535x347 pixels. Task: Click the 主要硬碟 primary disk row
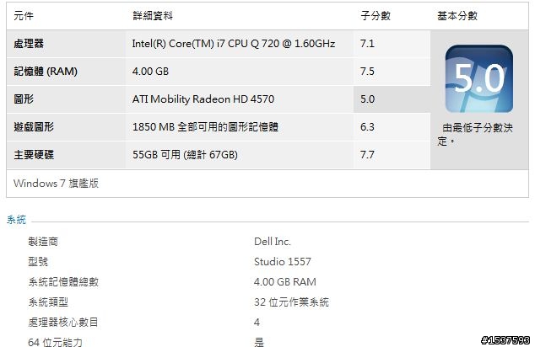pyautogui.click(x=219, y=155)
